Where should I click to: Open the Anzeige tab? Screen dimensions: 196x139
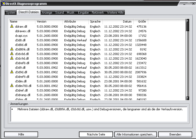(47, 13)
